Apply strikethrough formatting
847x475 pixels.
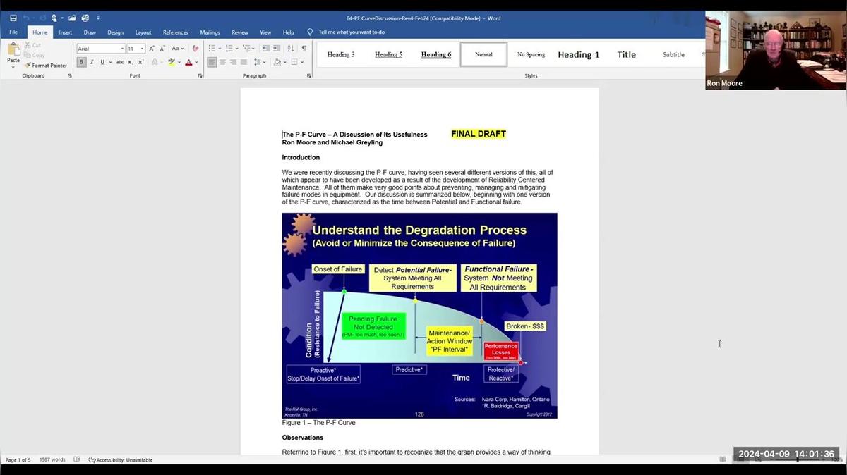(x=120, y=62)
